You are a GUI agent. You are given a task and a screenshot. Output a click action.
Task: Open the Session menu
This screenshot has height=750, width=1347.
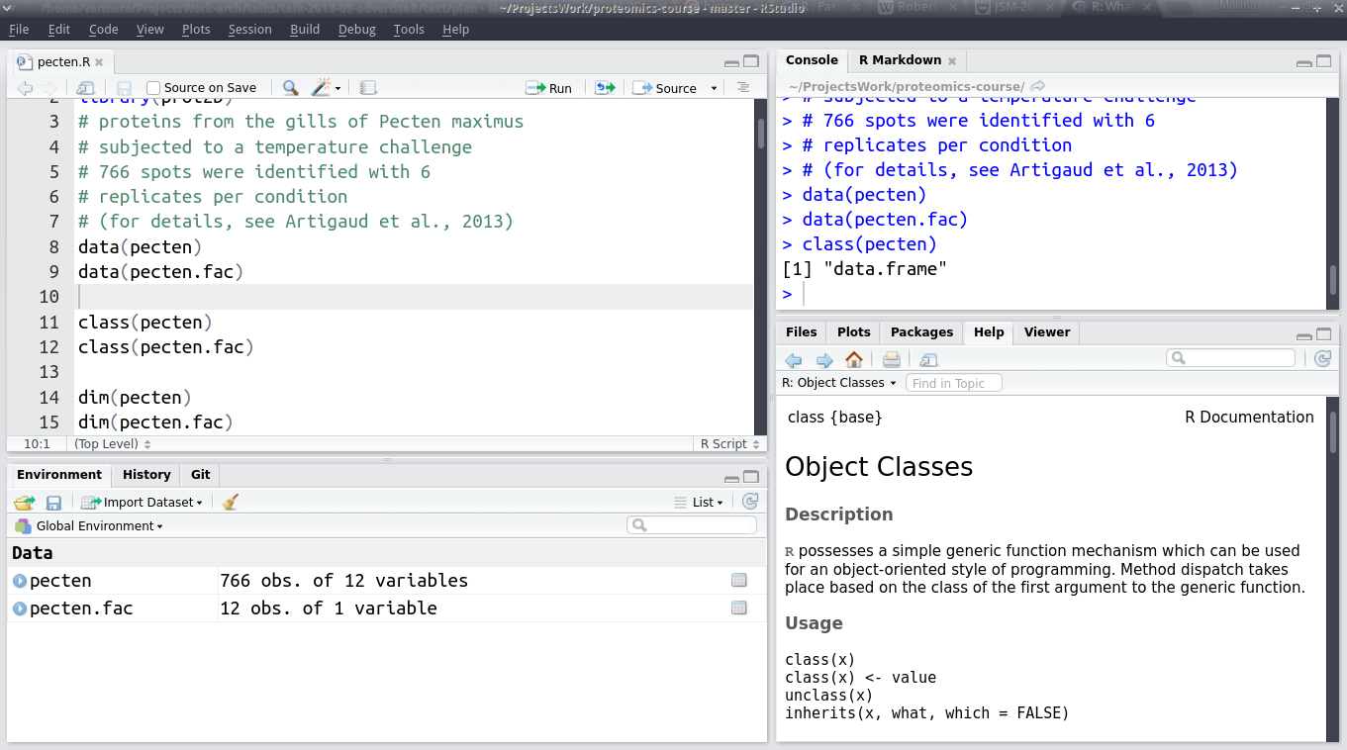click(x=249, y=29)
